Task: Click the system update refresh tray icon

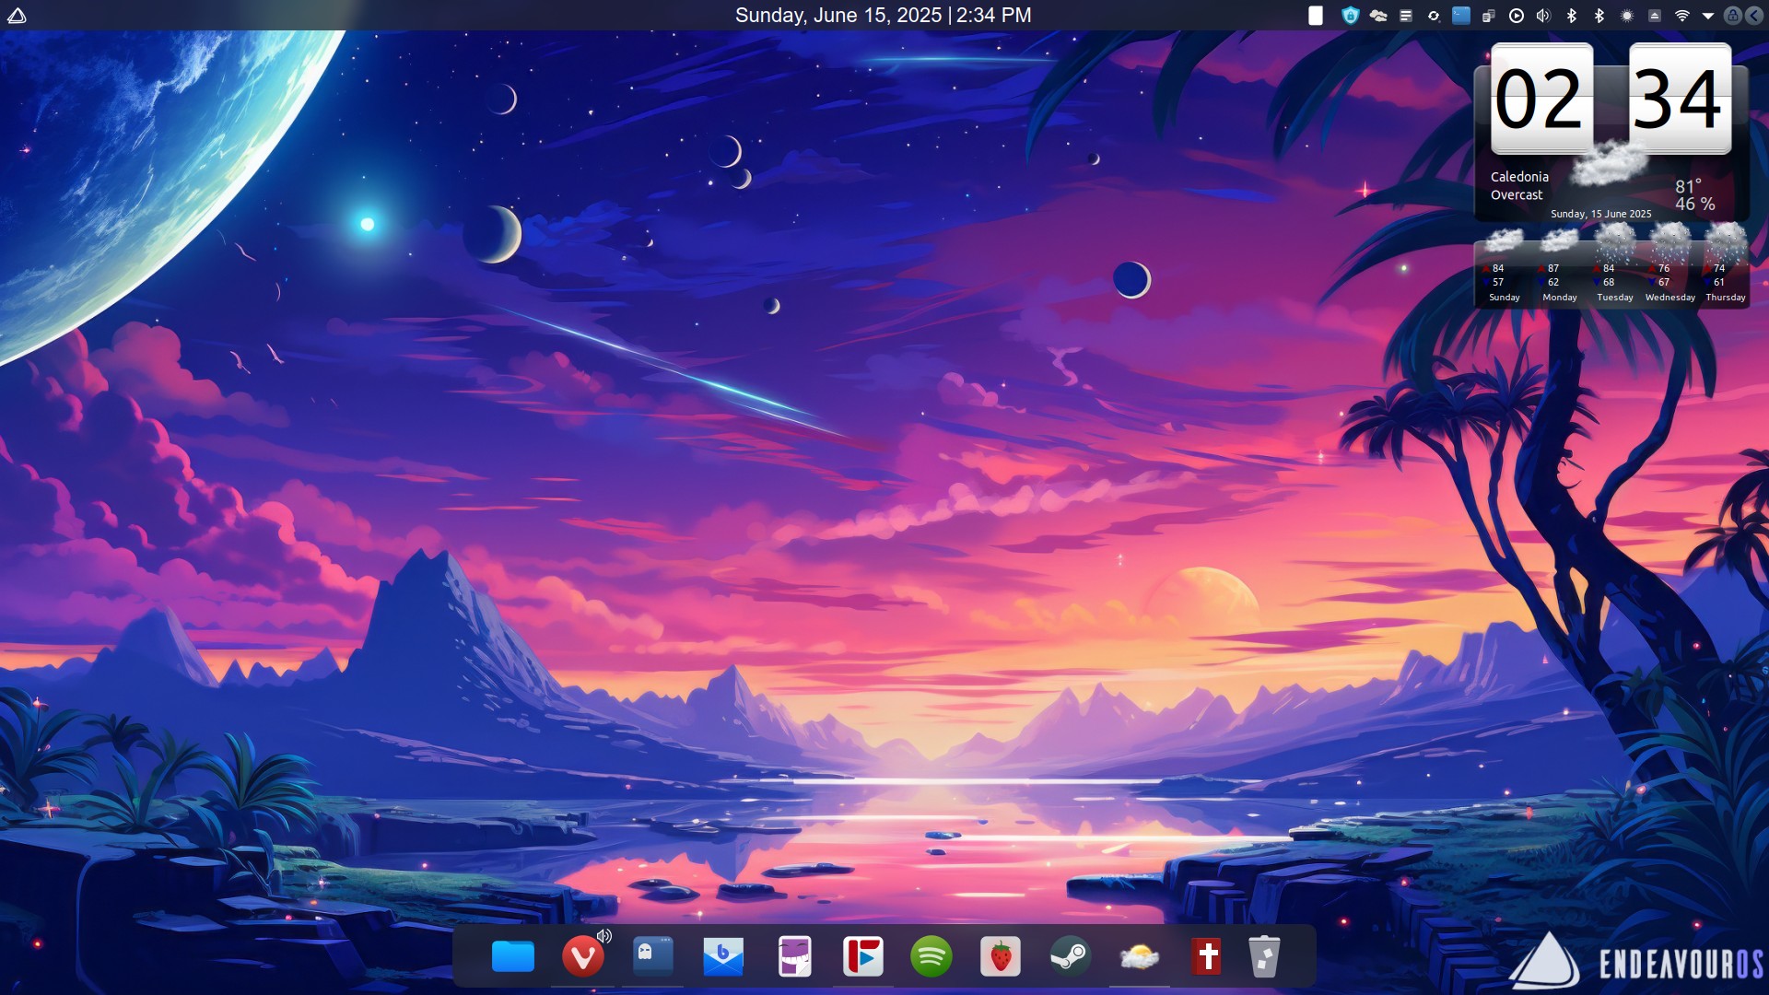Action: [1434, 15]
